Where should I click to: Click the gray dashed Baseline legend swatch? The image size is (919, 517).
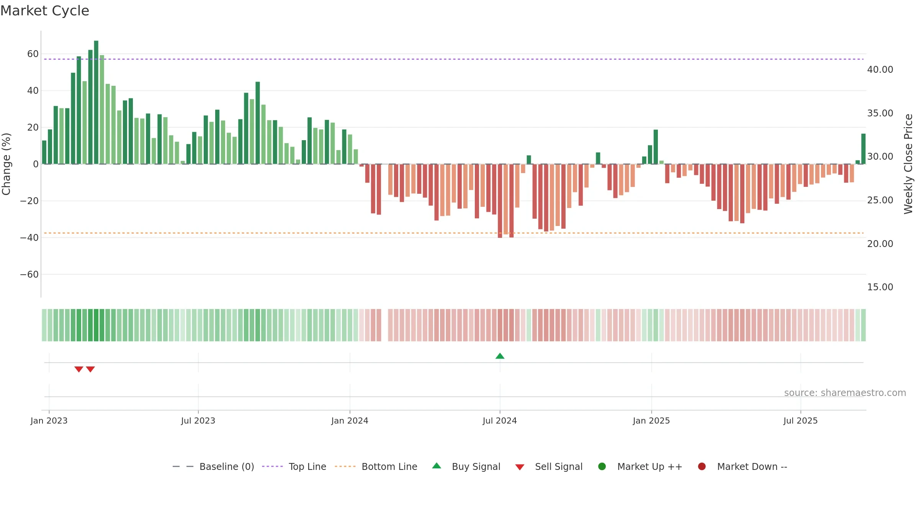tap(183, 466)
